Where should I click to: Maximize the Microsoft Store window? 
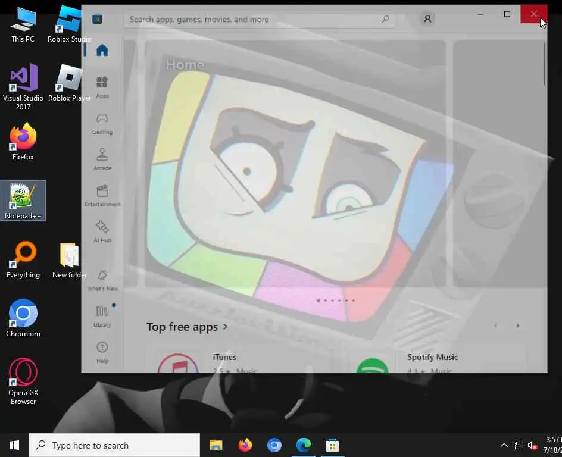coord(507,14)
